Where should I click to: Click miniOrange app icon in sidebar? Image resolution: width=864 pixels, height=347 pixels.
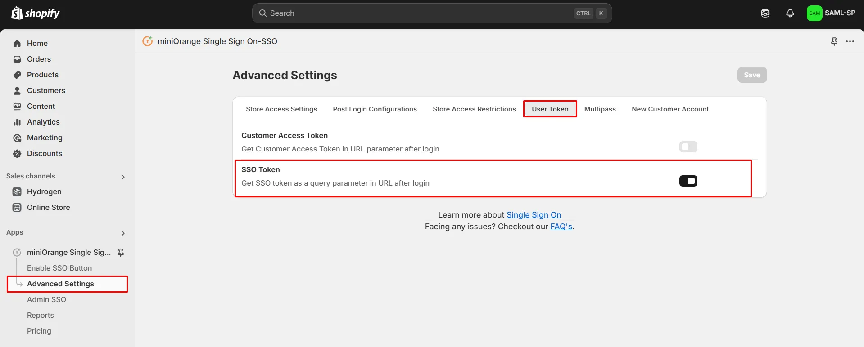tap(17, 252)
